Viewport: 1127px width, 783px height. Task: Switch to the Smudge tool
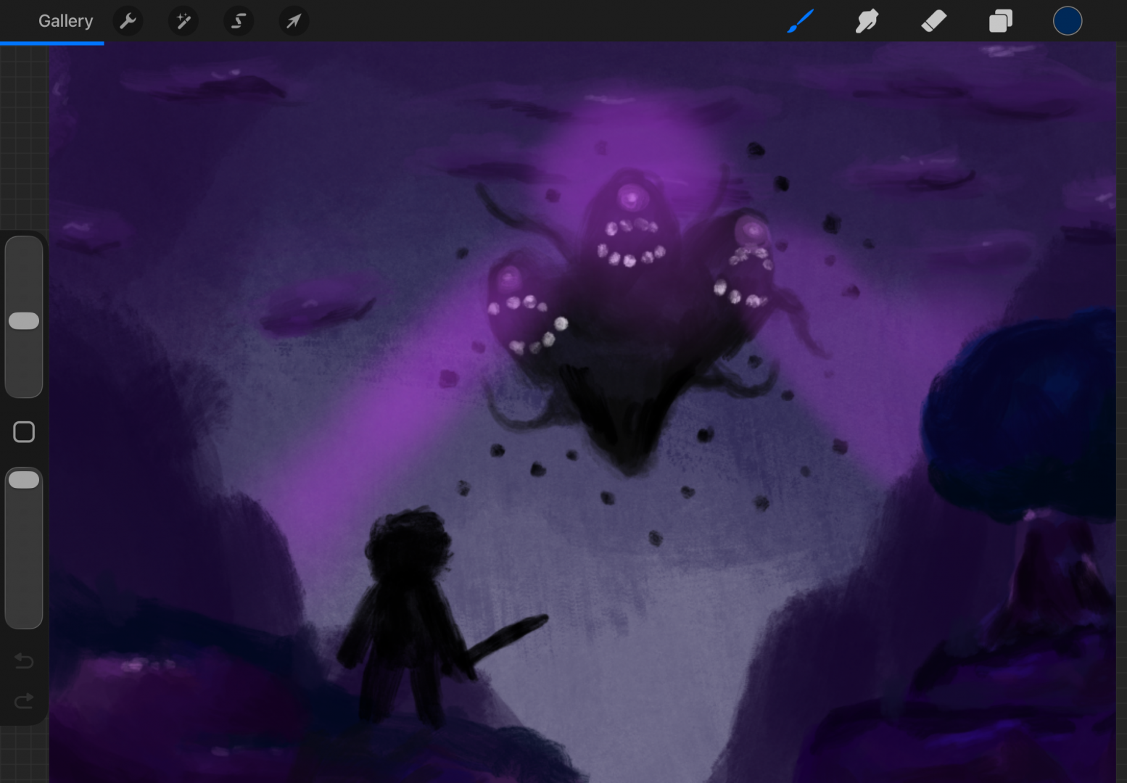[867, 21]
